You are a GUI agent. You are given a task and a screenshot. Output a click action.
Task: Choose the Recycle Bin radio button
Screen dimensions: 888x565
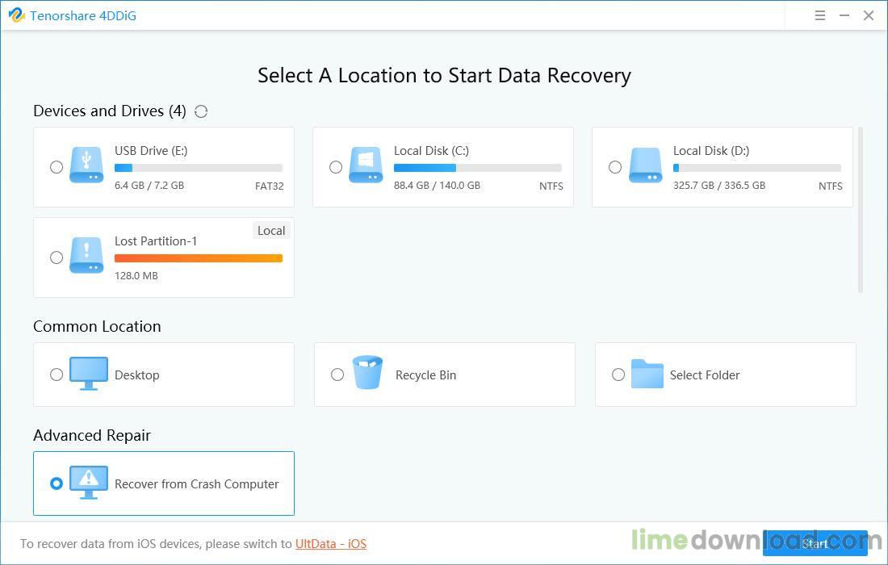(x=337, y=375)
